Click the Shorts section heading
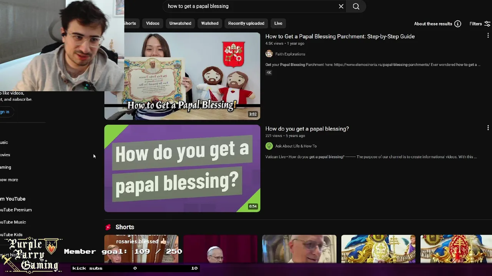Viewport: 492px width, 276px height. coord(125,227)
